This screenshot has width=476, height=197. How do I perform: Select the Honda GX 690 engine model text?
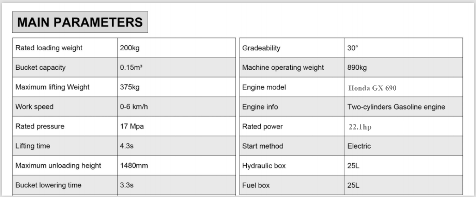[373, 88]
